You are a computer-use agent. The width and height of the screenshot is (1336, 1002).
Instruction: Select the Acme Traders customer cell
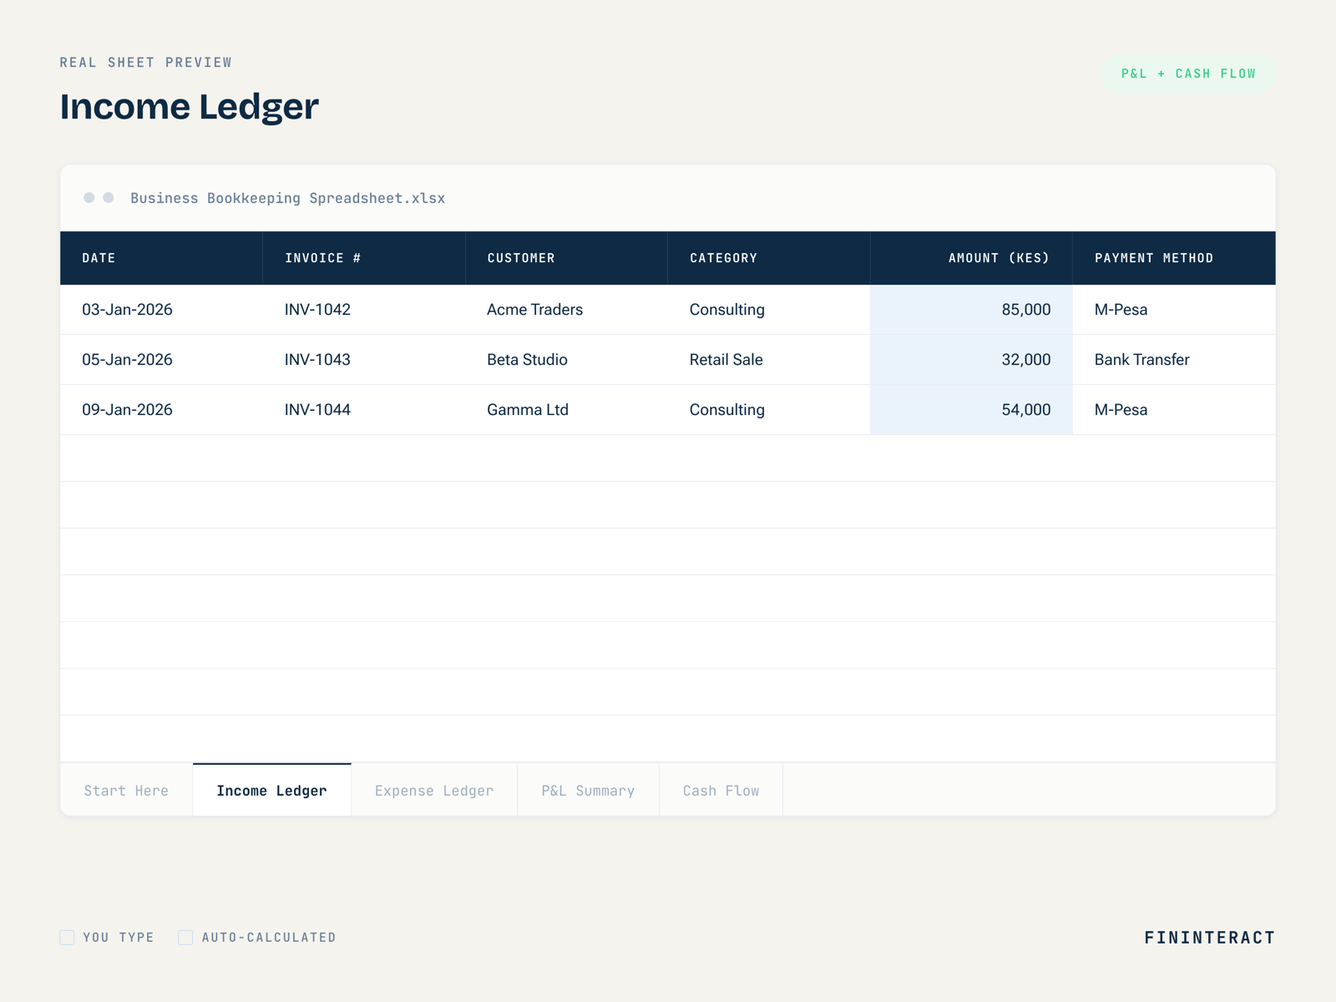(x=566, y=310)
